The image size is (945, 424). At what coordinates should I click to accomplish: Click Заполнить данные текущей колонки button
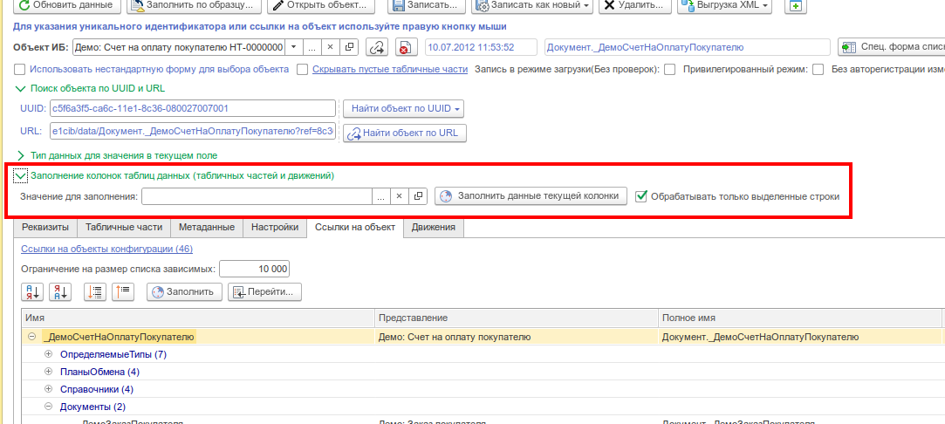point(531,196)
